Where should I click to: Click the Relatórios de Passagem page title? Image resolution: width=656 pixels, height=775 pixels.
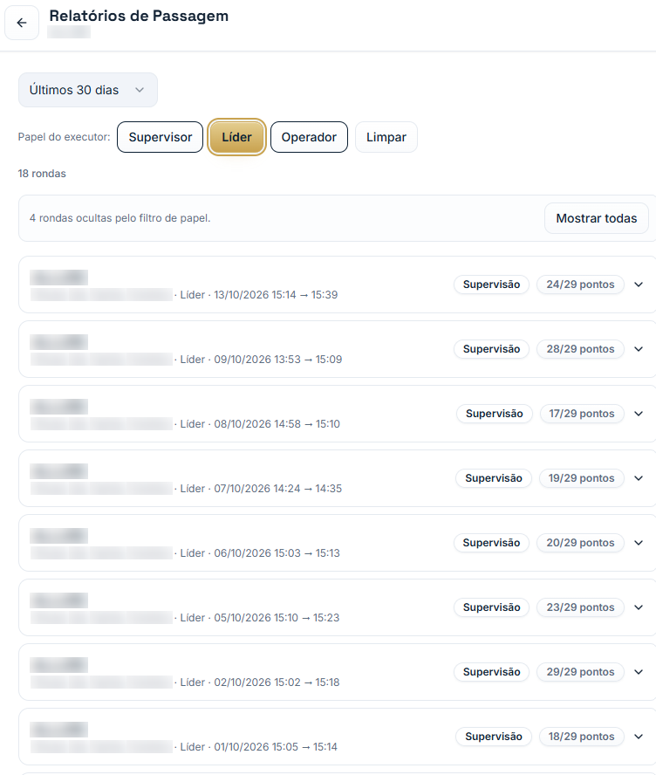[x=139, y=16]
